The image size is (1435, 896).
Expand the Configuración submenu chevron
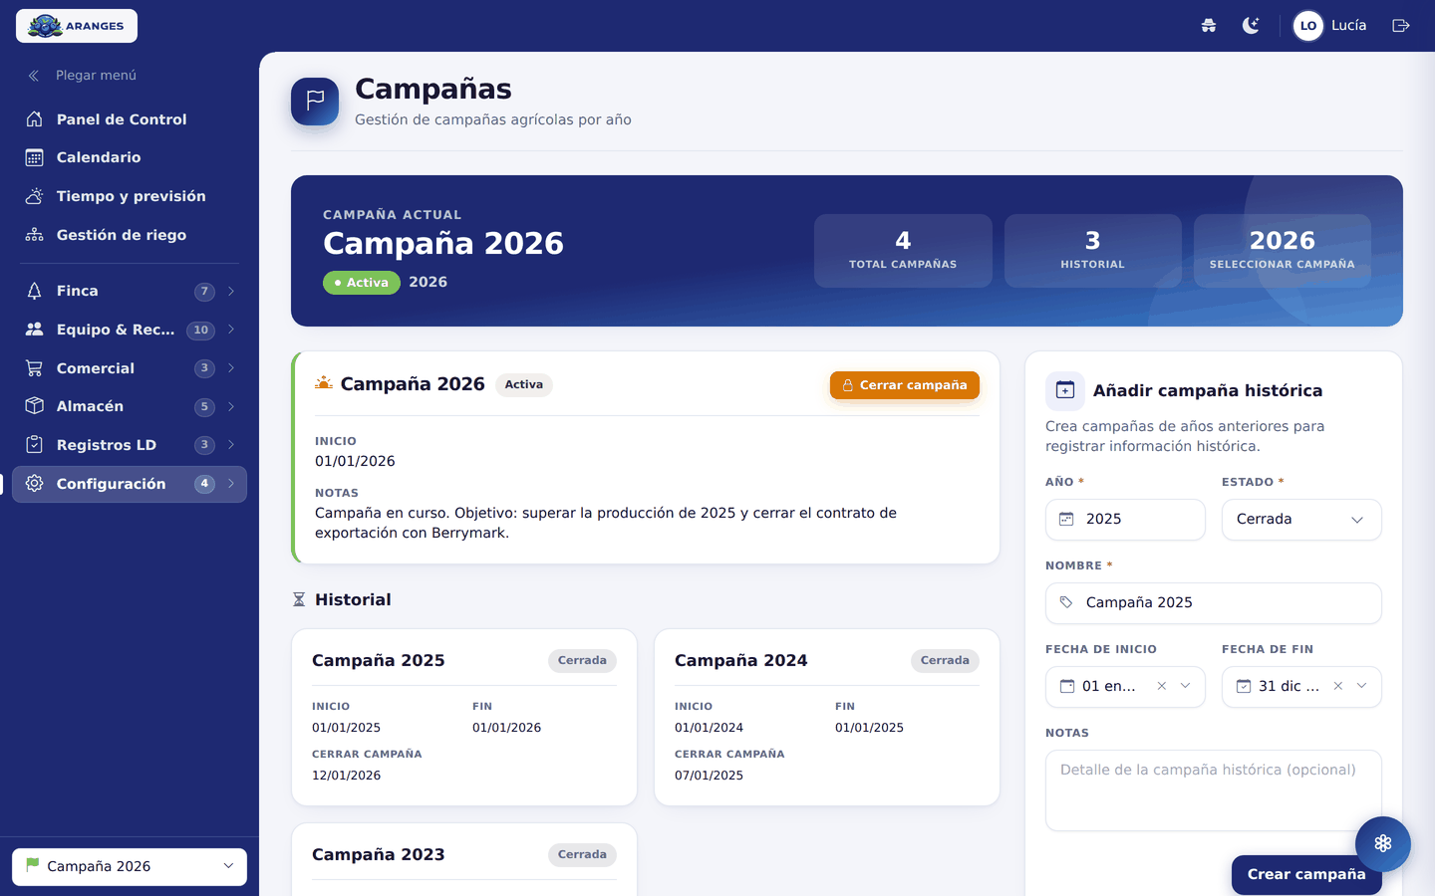point(231,484)
